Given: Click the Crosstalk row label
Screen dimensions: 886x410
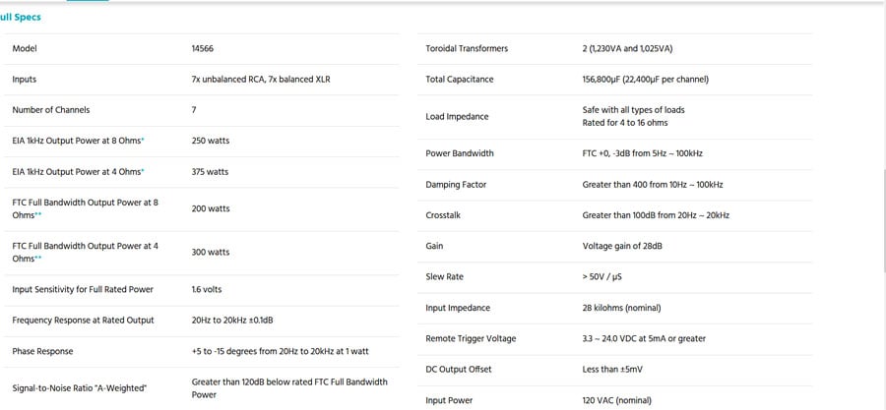Looking at the screenshot, I should point(443,215).
